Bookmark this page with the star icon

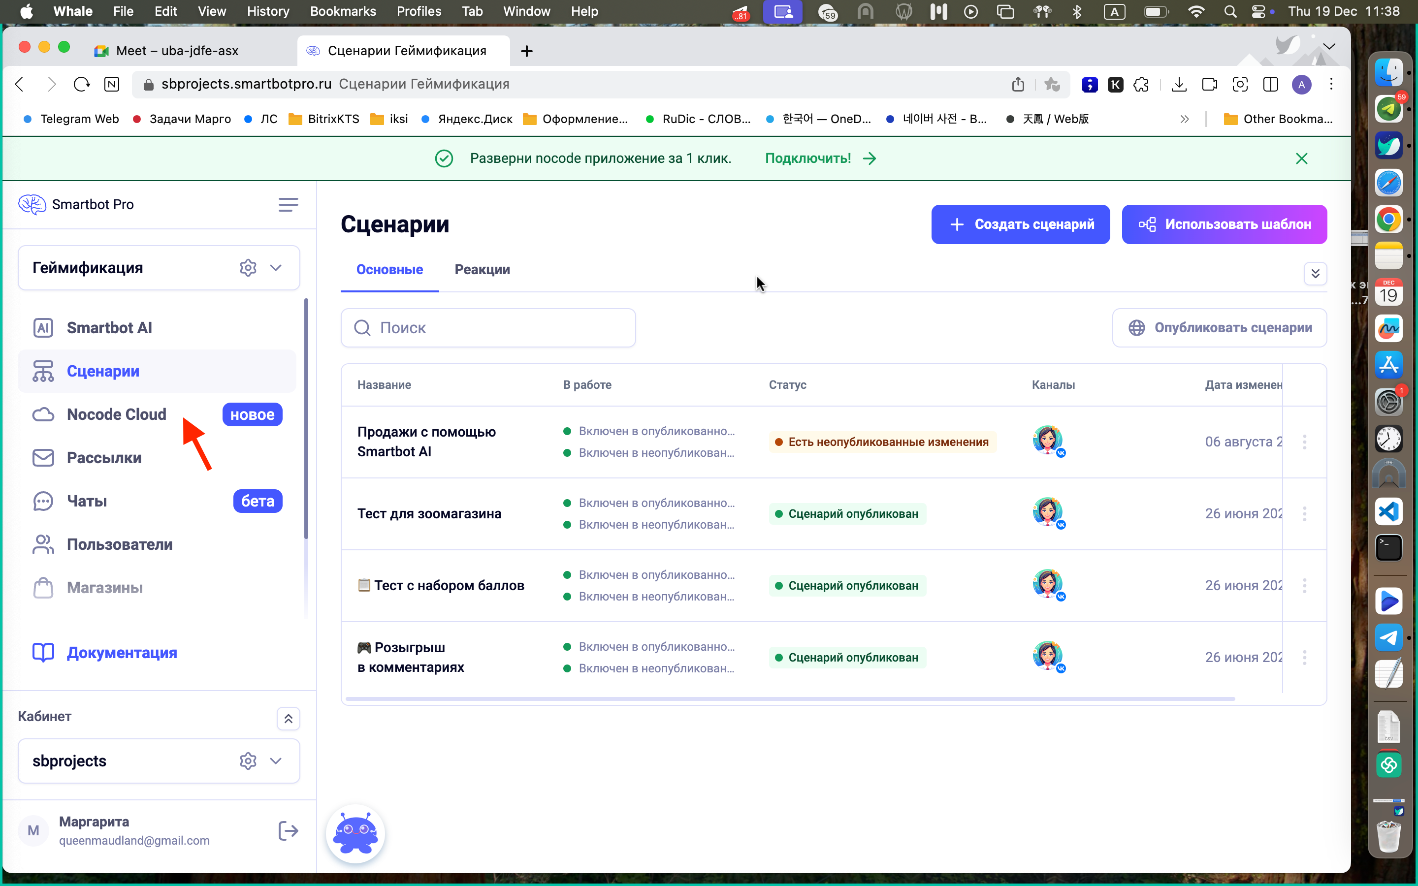(x=1052, y=84)
